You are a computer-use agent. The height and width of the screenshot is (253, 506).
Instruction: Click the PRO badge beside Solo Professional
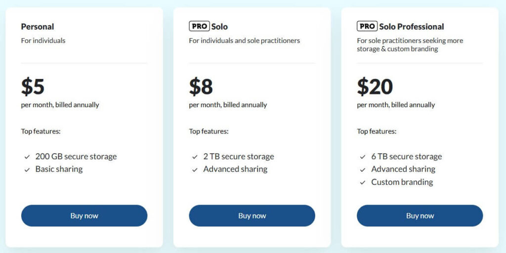pos(367,26)
